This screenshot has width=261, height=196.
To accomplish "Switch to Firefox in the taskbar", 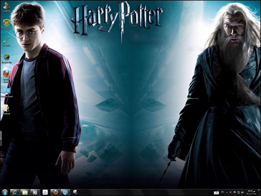I will pos(55,192).
